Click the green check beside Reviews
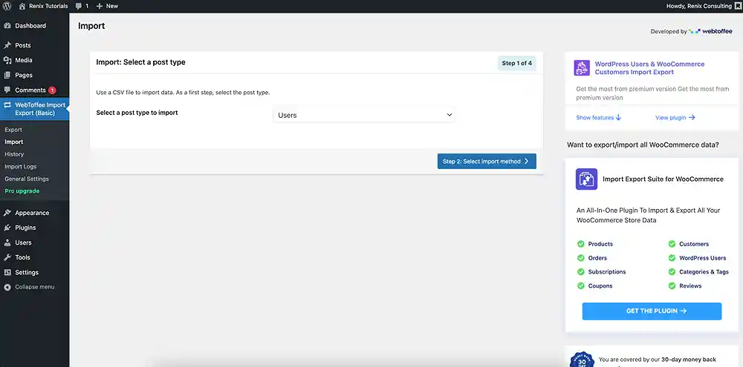 click(x=672, y=285)
